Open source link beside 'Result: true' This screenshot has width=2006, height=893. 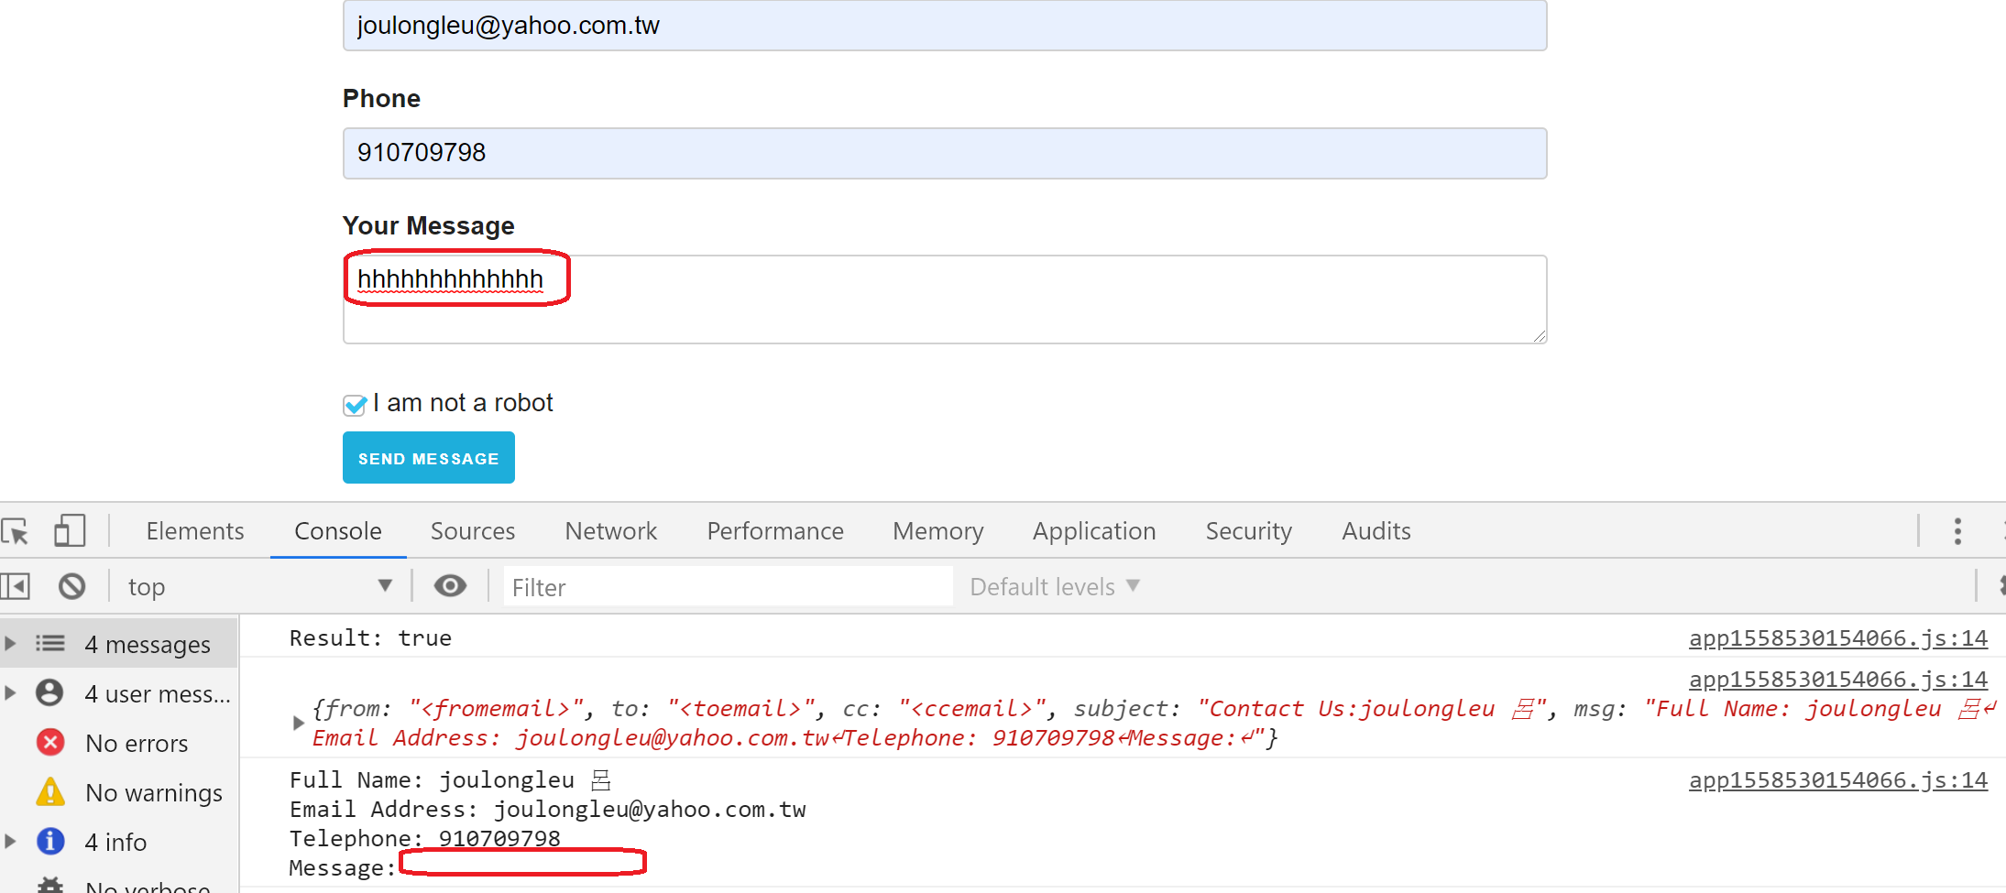pos(1838,638)
